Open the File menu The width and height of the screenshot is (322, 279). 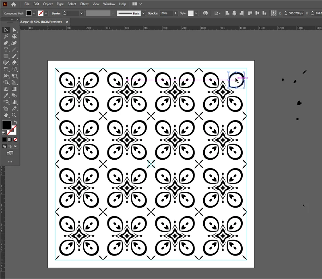[x=27, y=4]
